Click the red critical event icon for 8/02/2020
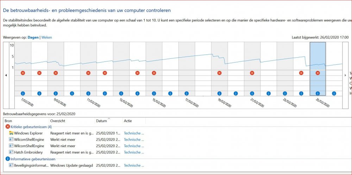 pyautogui.click(x=39, y=73)
